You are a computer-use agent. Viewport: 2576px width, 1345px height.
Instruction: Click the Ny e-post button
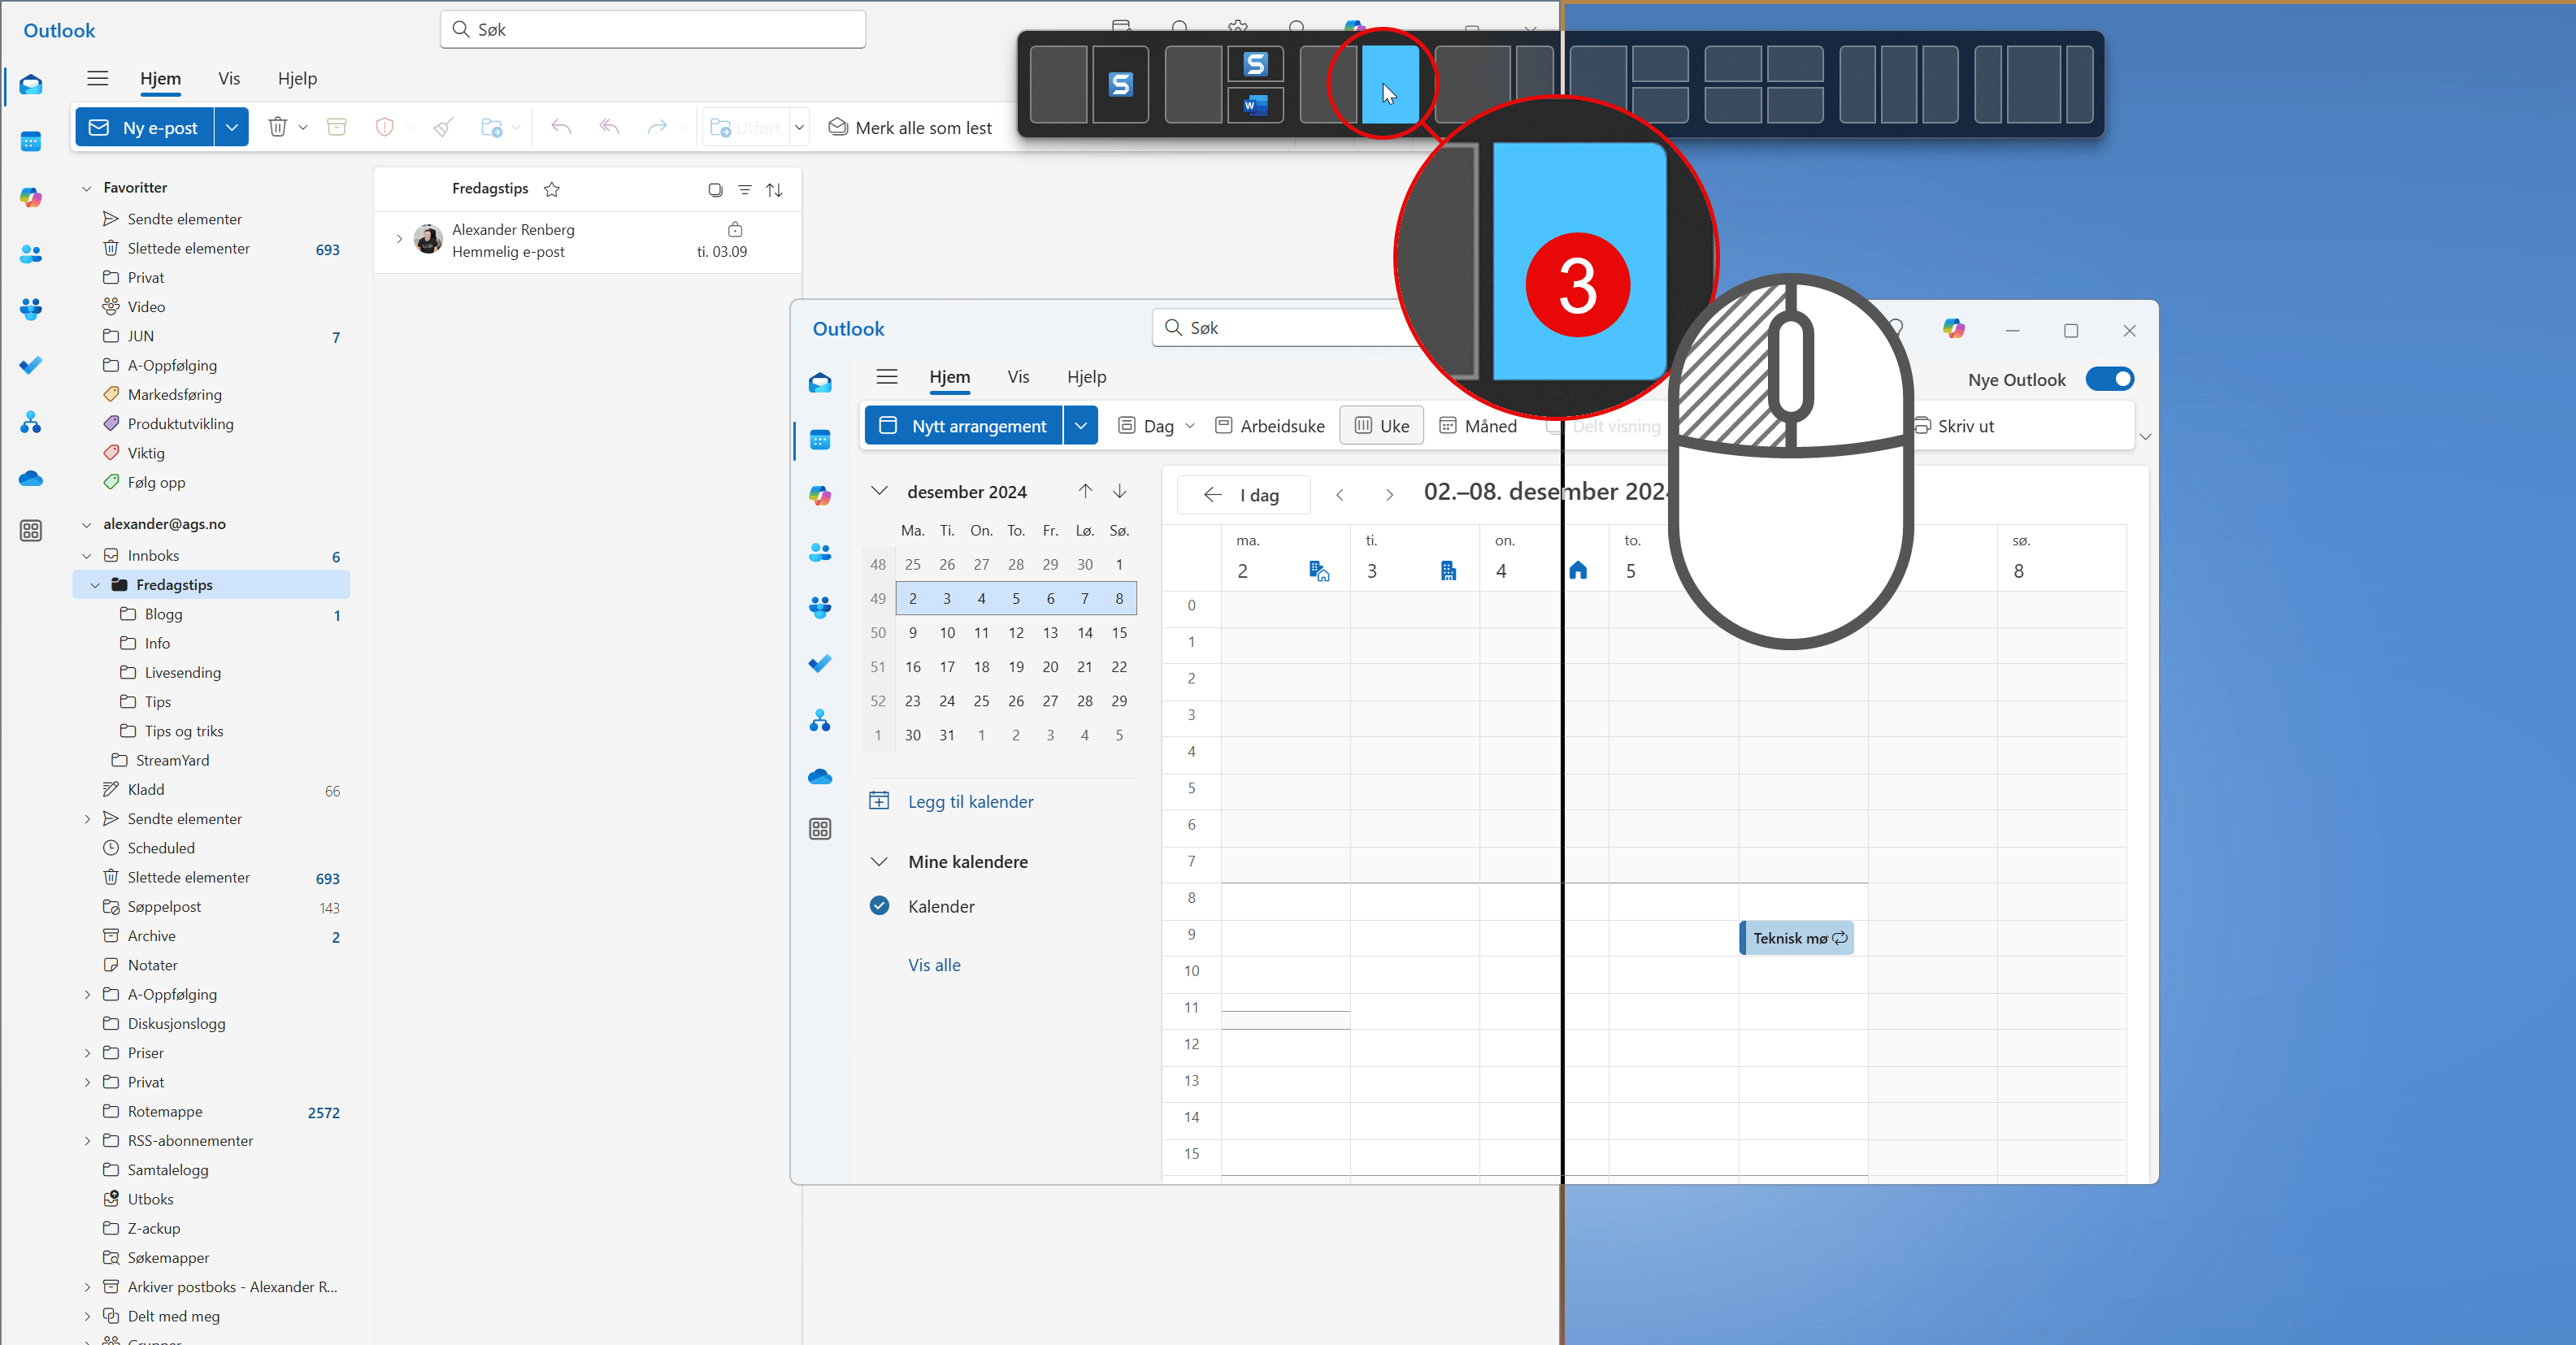tap(145, 127)
